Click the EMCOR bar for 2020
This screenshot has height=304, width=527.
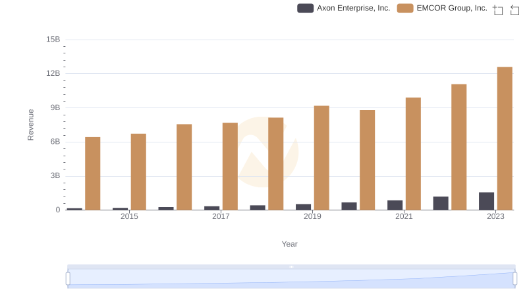[x=368, y=160]
